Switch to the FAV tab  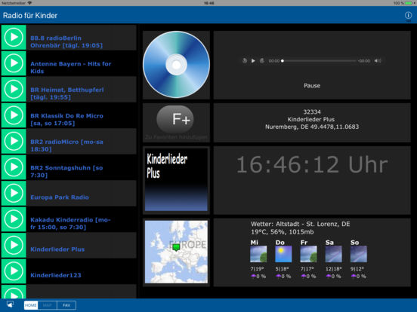pos(66,305)
